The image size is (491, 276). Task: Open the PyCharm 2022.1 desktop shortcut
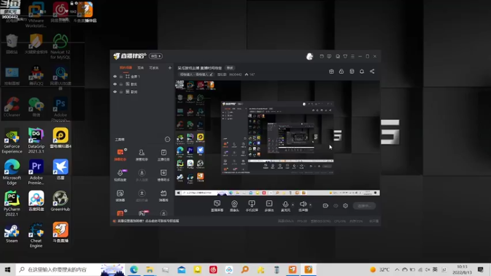click(x=12, y=204)
